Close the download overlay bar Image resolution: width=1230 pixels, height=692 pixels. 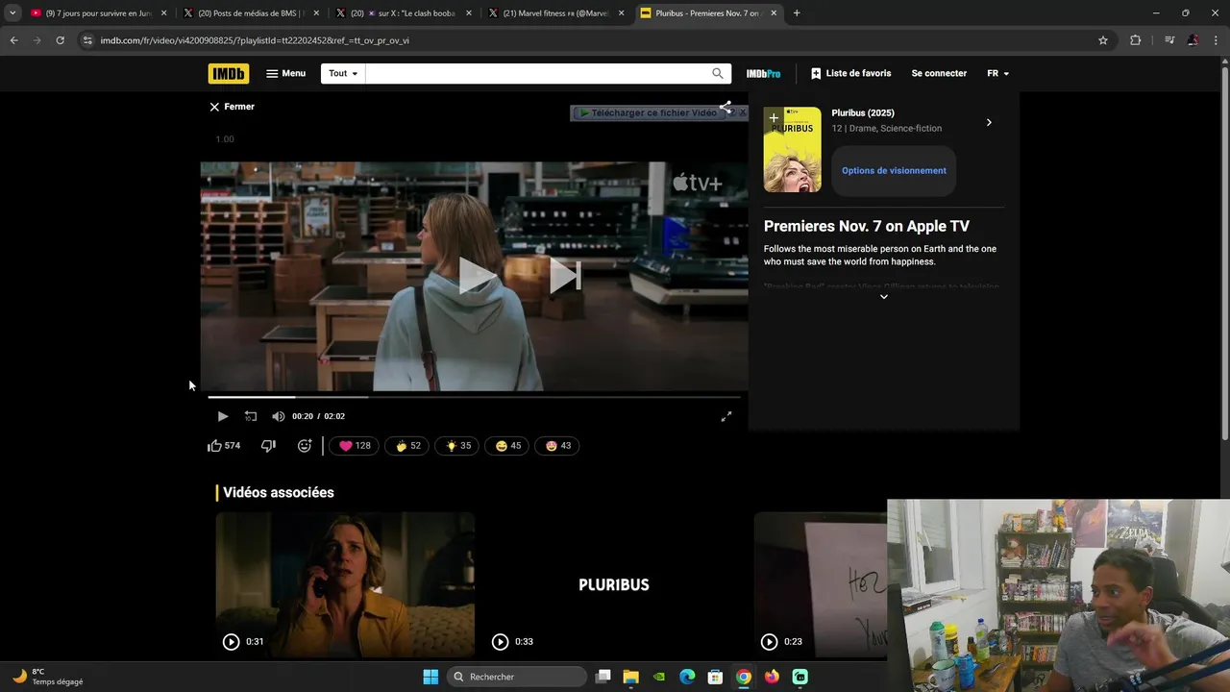pyautogui.click(x=741, y=112)
